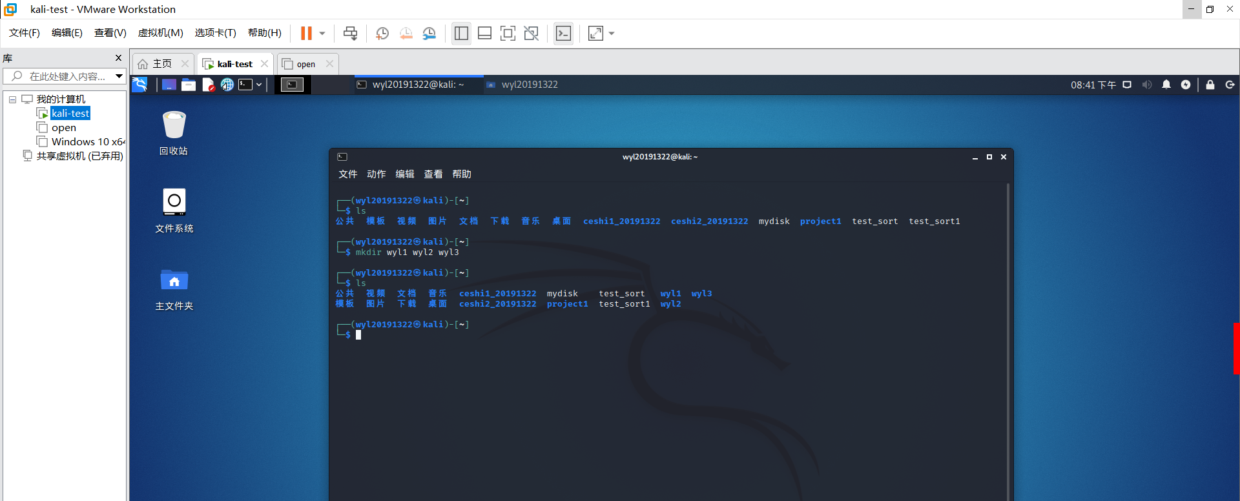
Task: Open the notifications bell
Action: 1166,85
